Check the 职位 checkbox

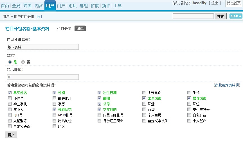pos(189,104)
